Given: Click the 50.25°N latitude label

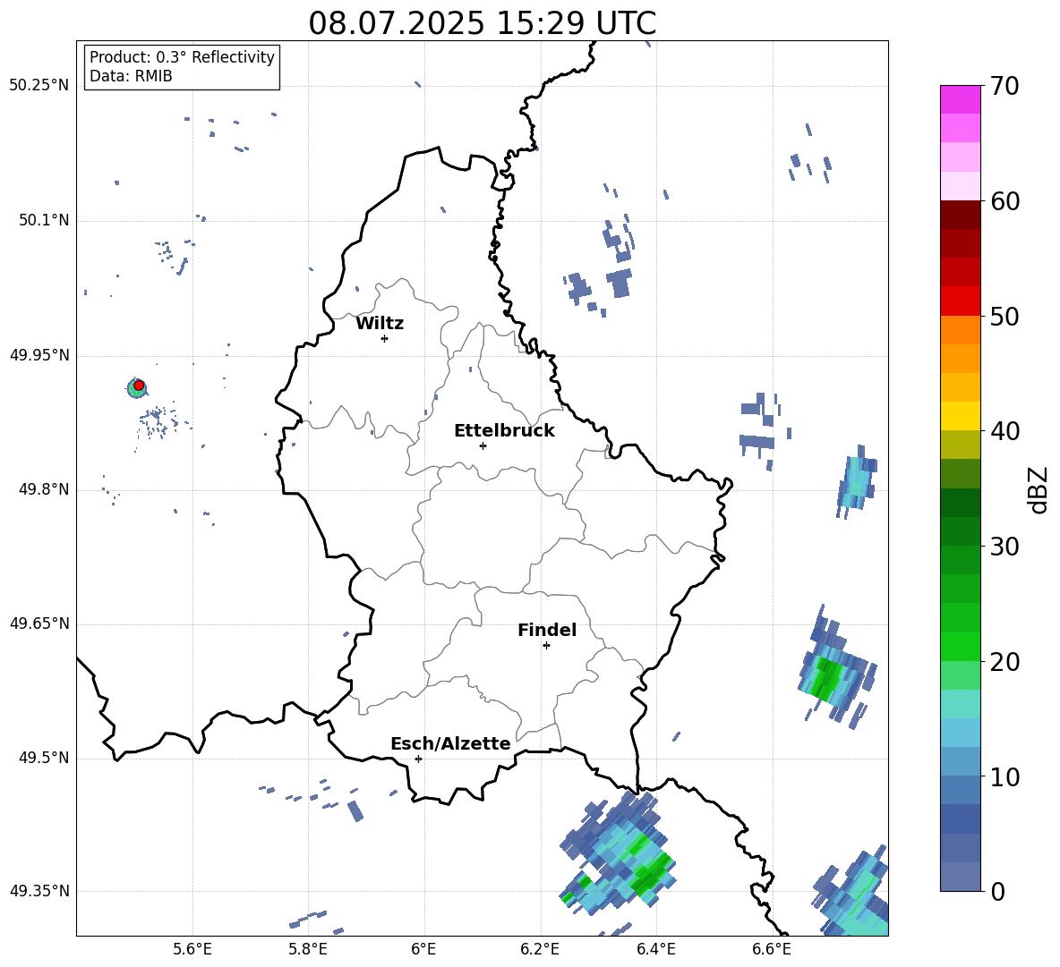Looking at the screenshot, I should coord(39,86).
